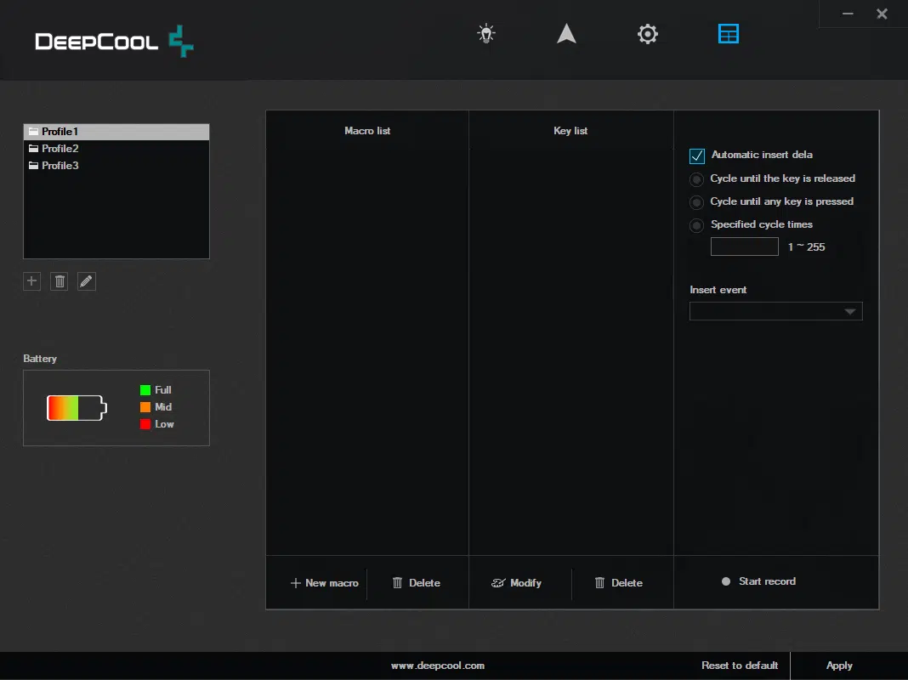
Task: Select Profile2 in the profile list
Action: pyautogui.click(x=60, y=149)
